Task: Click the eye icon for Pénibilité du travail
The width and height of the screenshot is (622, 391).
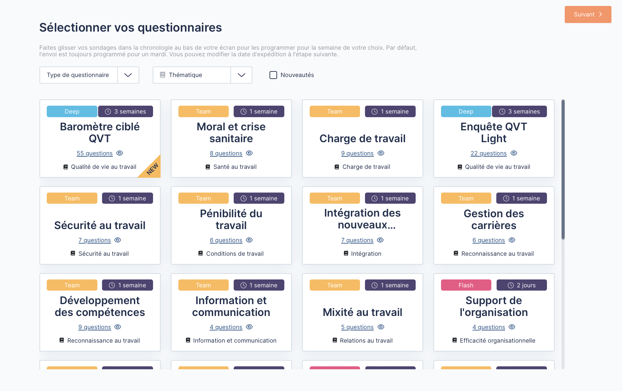Action: (249, 240)
